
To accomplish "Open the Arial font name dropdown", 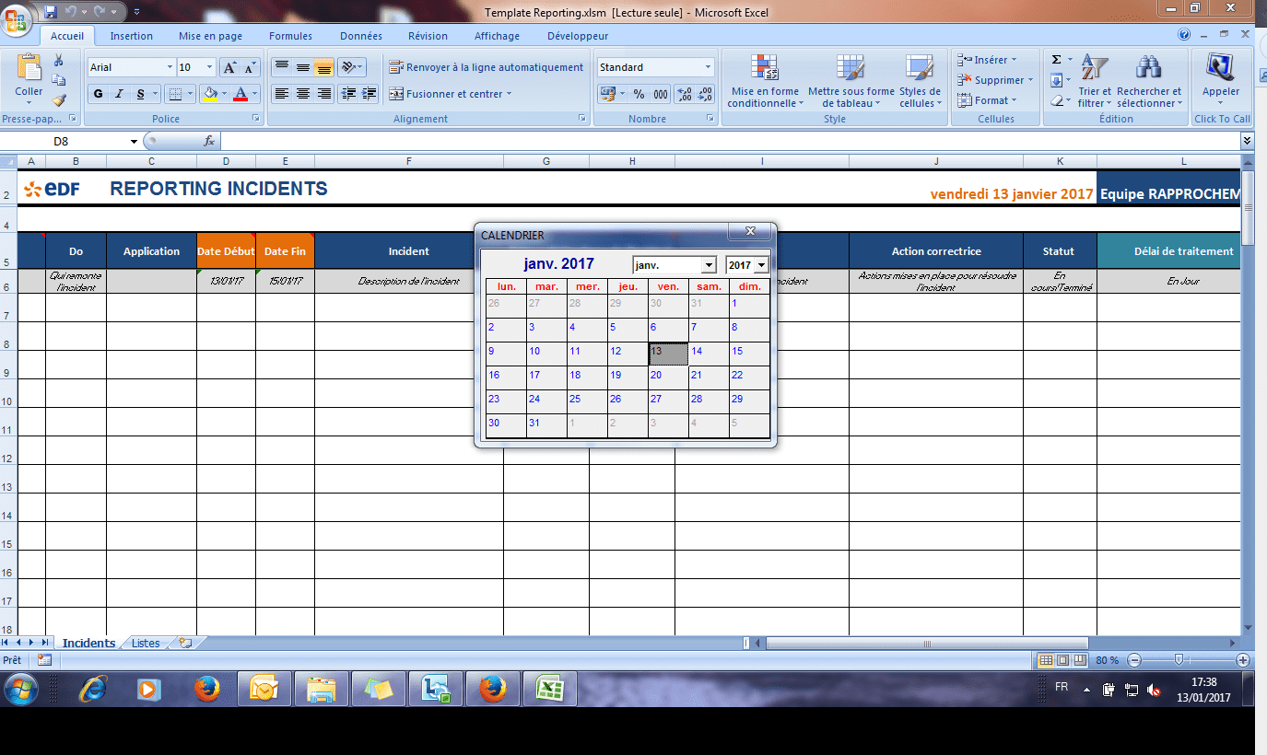I will [x=170, y=67].
